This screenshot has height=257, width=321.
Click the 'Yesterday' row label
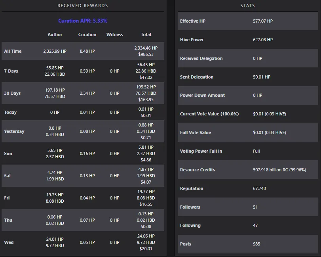pos(14,131)
